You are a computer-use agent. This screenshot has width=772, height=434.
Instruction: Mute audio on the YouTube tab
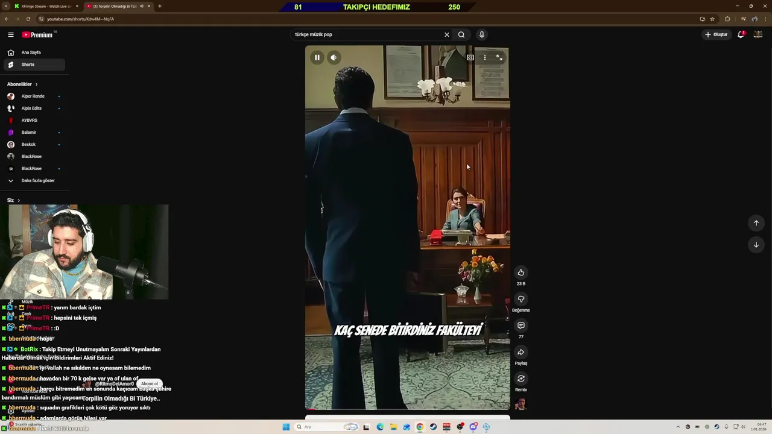(142, 6)
